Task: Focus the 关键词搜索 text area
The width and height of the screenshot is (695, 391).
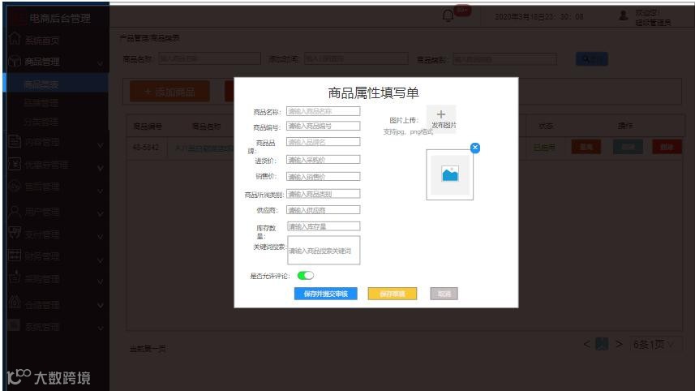Action: (x=324, y=251)
